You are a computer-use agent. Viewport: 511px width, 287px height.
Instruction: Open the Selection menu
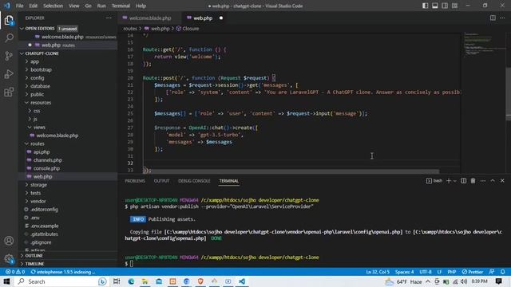click(x=53, y=6)
